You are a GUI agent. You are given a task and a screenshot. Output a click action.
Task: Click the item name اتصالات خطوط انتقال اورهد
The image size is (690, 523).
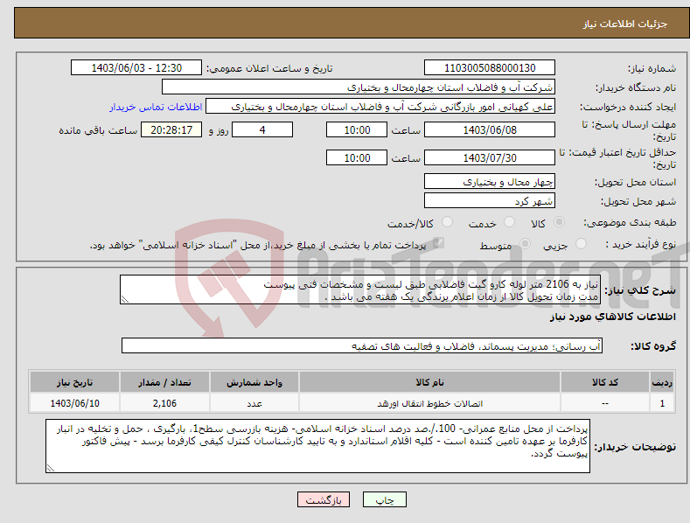point(429,404)
